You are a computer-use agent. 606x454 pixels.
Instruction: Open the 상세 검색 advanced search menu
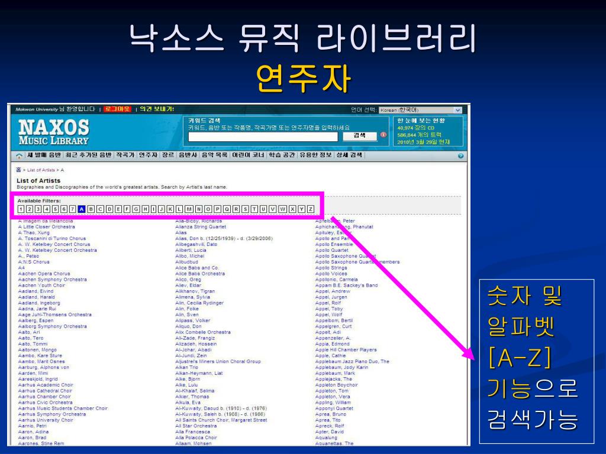[349, 155]
